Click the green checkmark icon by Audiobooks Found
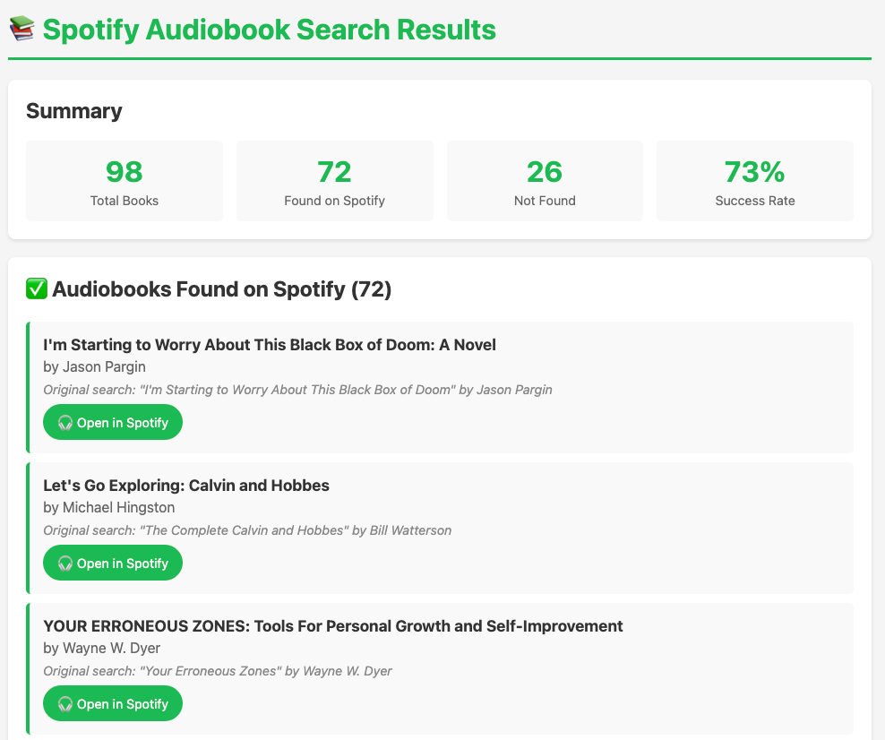 click(37, 289)
